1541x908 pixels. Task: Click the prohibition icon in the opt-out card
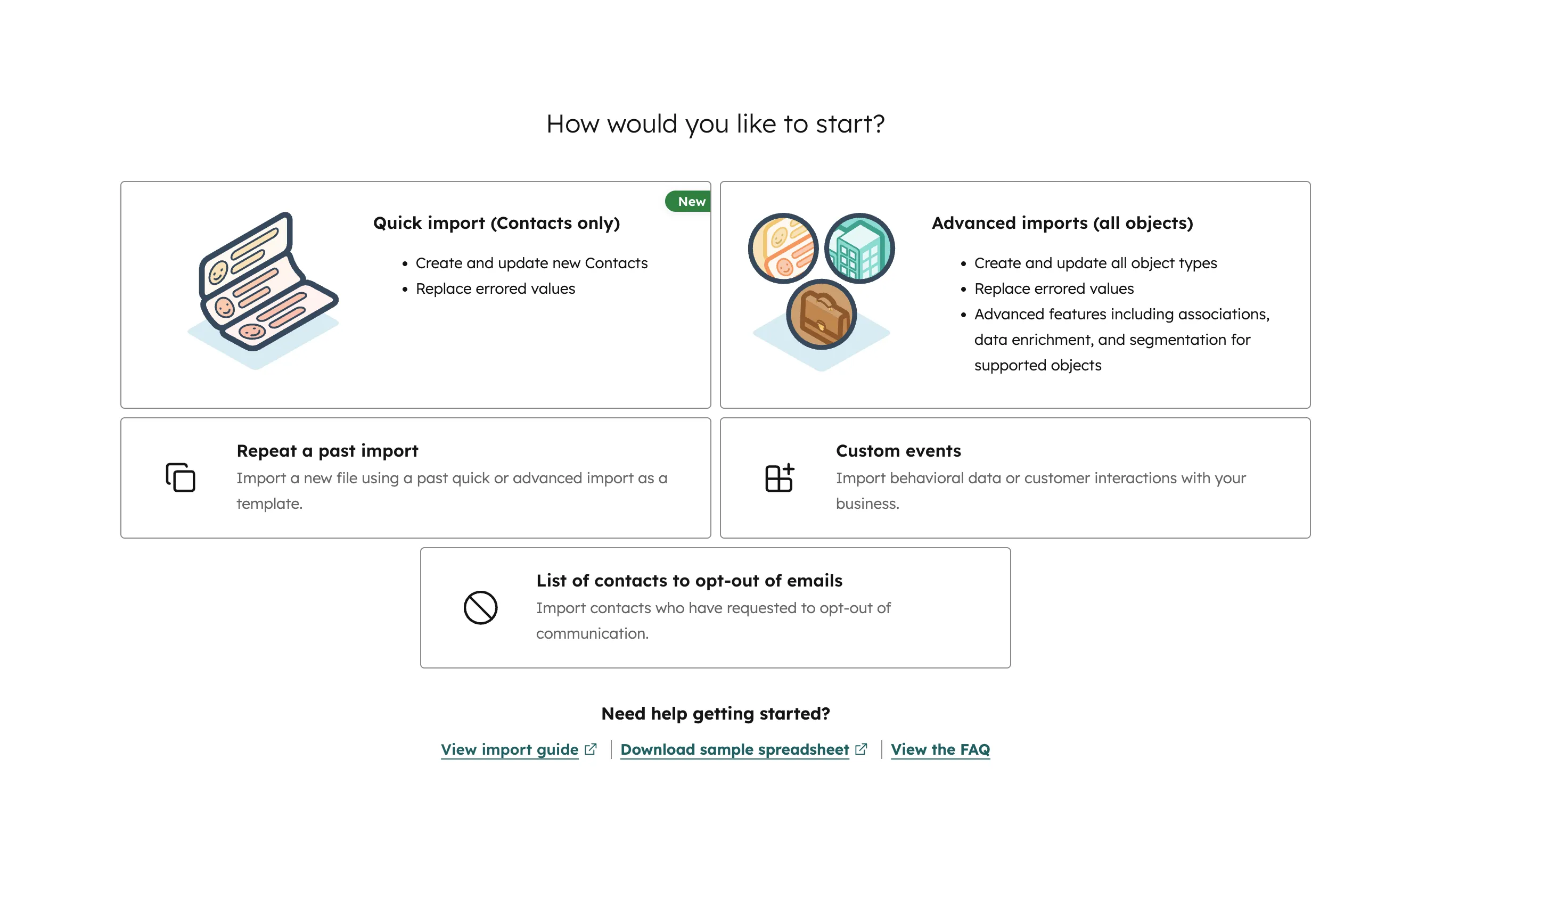(x=480, y=608)
